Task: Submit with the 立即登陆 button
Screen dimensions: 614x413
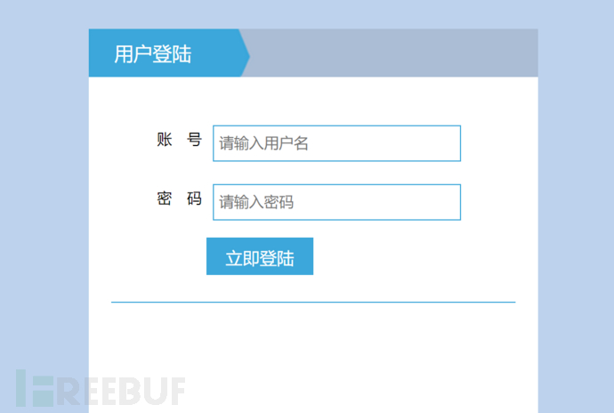Action: click(260, 256)
